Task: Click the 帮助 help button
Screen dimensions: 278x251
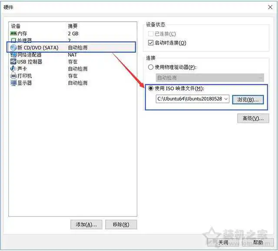Action: coord(258,242)
